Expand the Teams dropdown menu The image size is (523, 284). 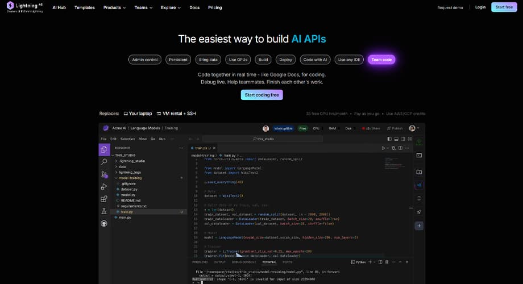(x=143, y=7)
